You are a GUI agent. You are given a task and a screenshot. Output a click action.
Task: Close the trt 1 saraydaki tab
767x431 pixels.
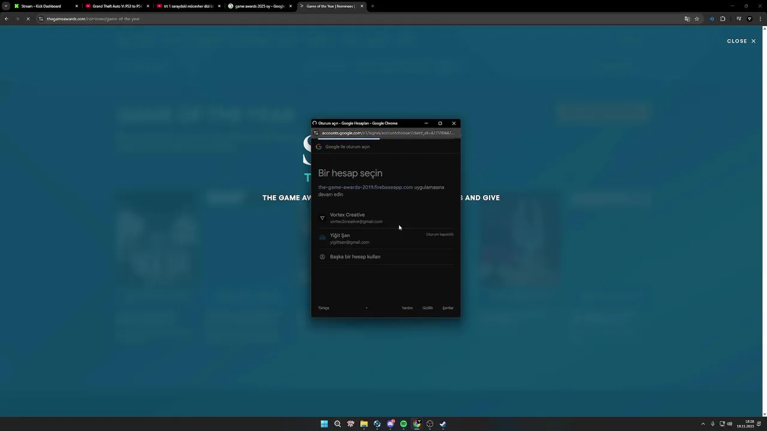point(219,6)
